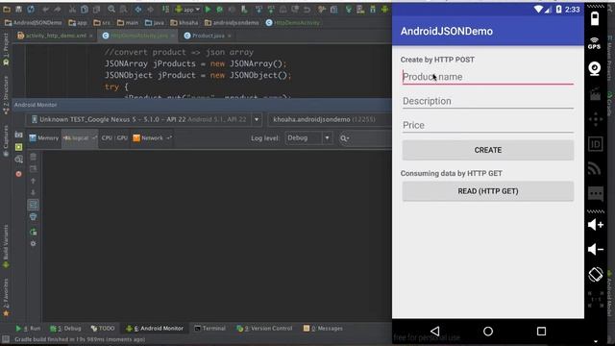Click the Open folder icon in toolbar

coord(7,9)
